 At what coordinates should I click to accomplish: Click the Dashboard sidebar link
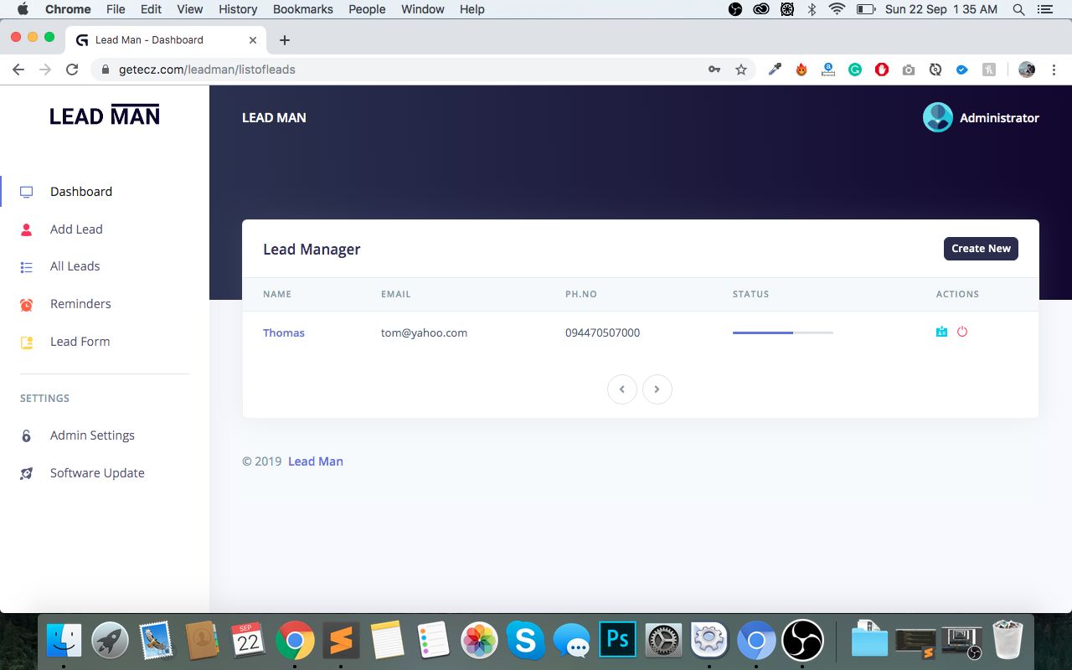click(x=81, y=192)
